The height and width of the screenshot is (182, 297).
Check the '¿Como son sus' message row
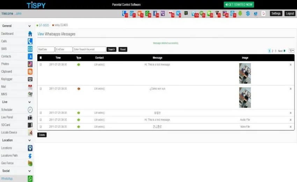[41, 89]
